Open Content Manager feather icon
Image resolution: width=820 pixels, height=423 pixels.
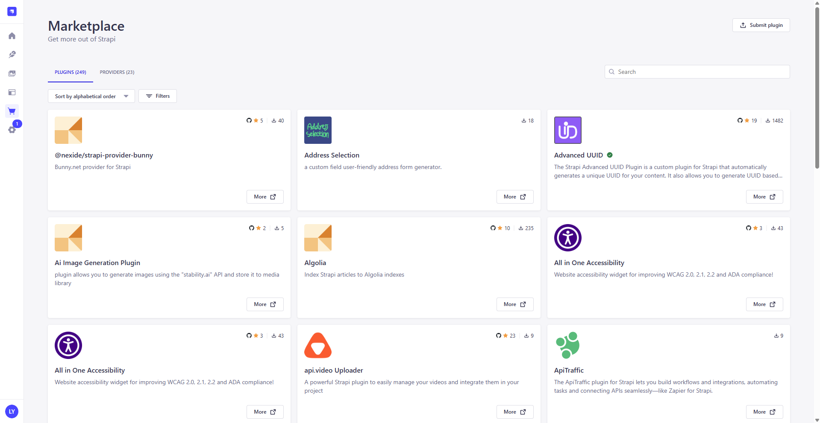[x=12, y=55]
